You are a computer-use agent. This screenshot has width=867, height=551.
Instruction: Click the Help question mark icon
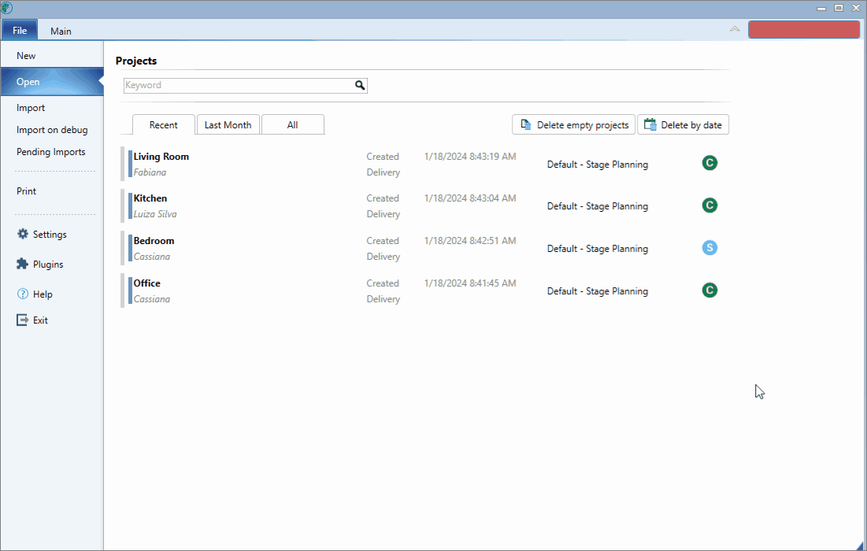point(23,294)
